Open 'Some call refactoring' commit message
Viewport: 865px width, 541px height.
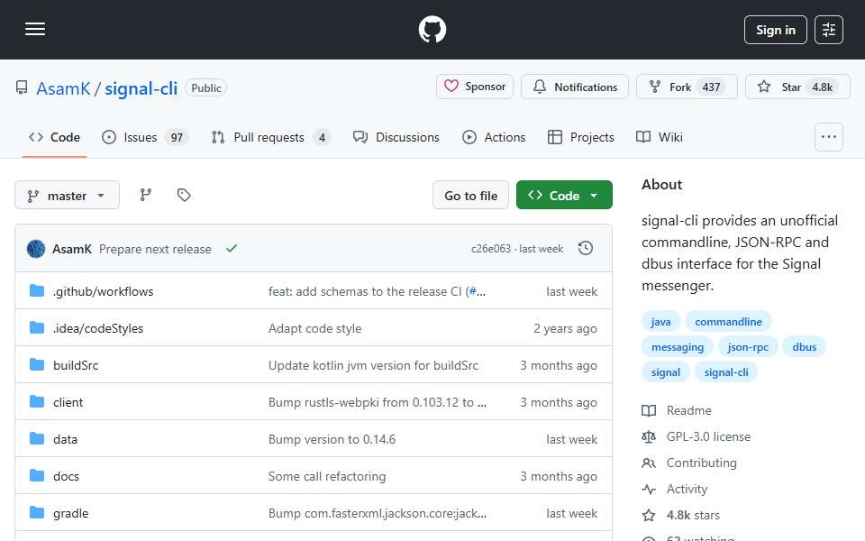[x=327, y=476]
